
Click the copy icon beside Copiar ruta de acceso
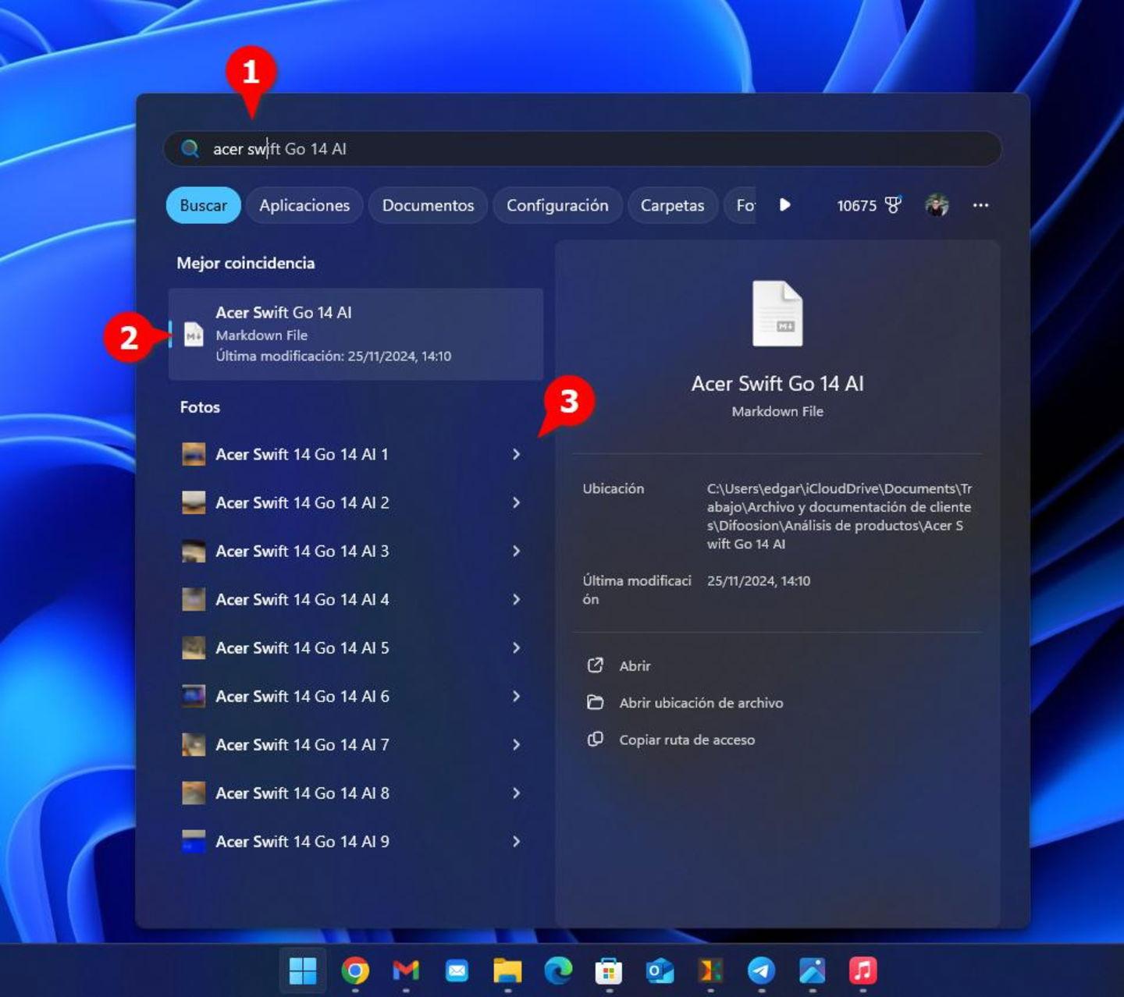click(595, 739)
